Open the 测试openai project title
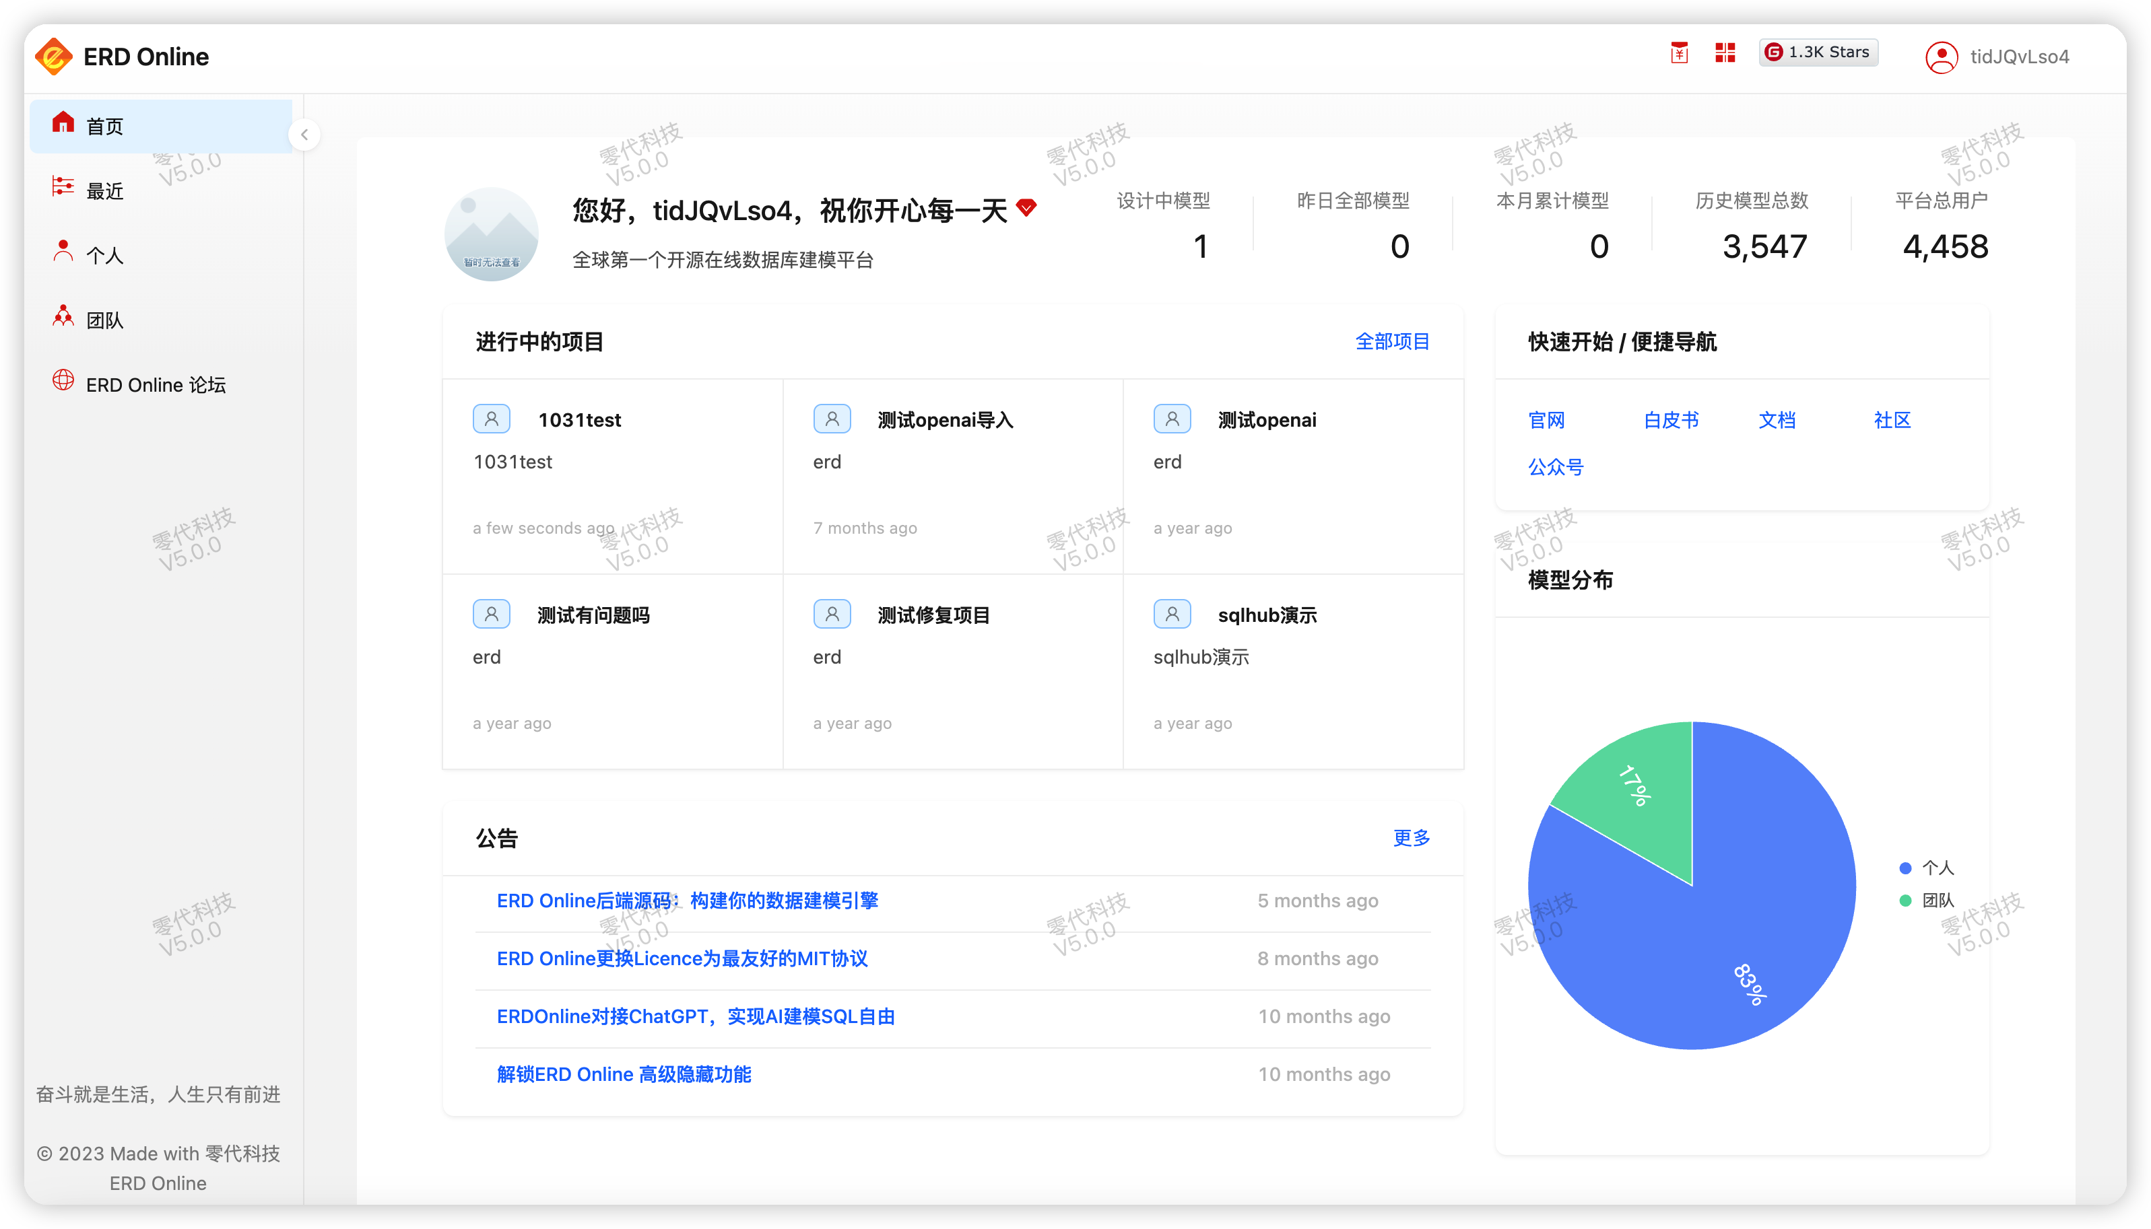 point(1267,419)
